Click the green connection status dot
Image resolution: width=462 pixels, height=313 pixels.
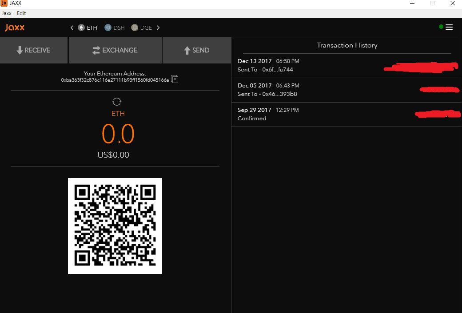pyautogui.click(x=441, y=27)
